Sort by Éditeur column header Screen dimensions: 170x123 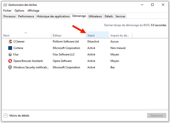(57, 36)
